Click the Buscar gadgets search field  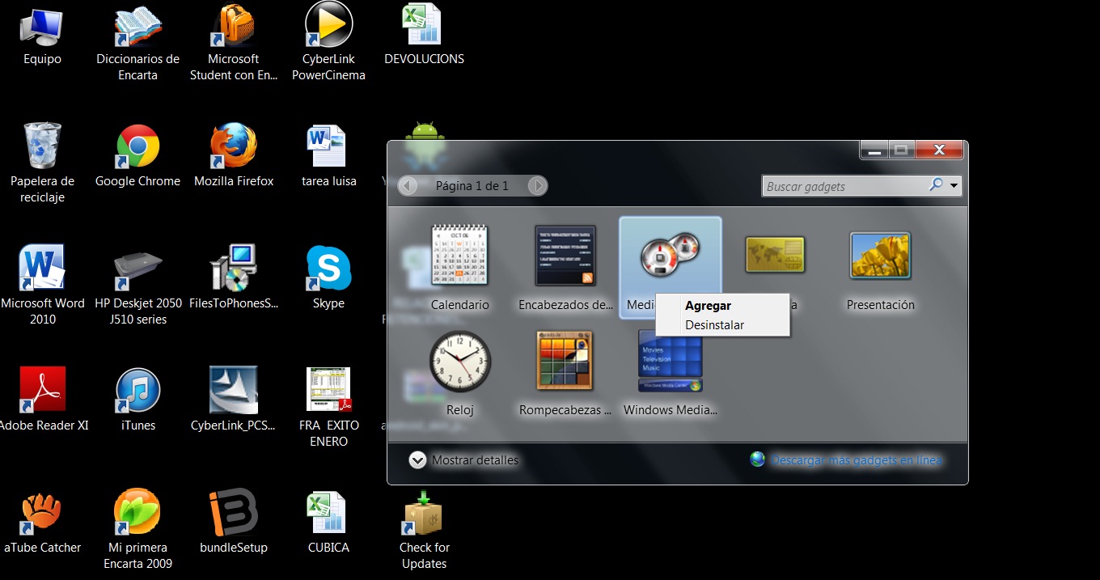[845, 186]
